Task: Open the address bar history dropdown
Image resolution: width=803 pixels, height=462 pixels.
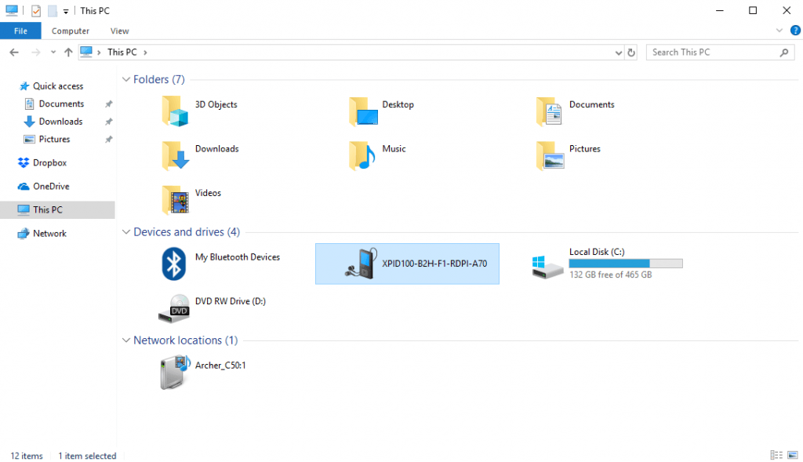Action: pyautogui.click(x=619, y=53)
